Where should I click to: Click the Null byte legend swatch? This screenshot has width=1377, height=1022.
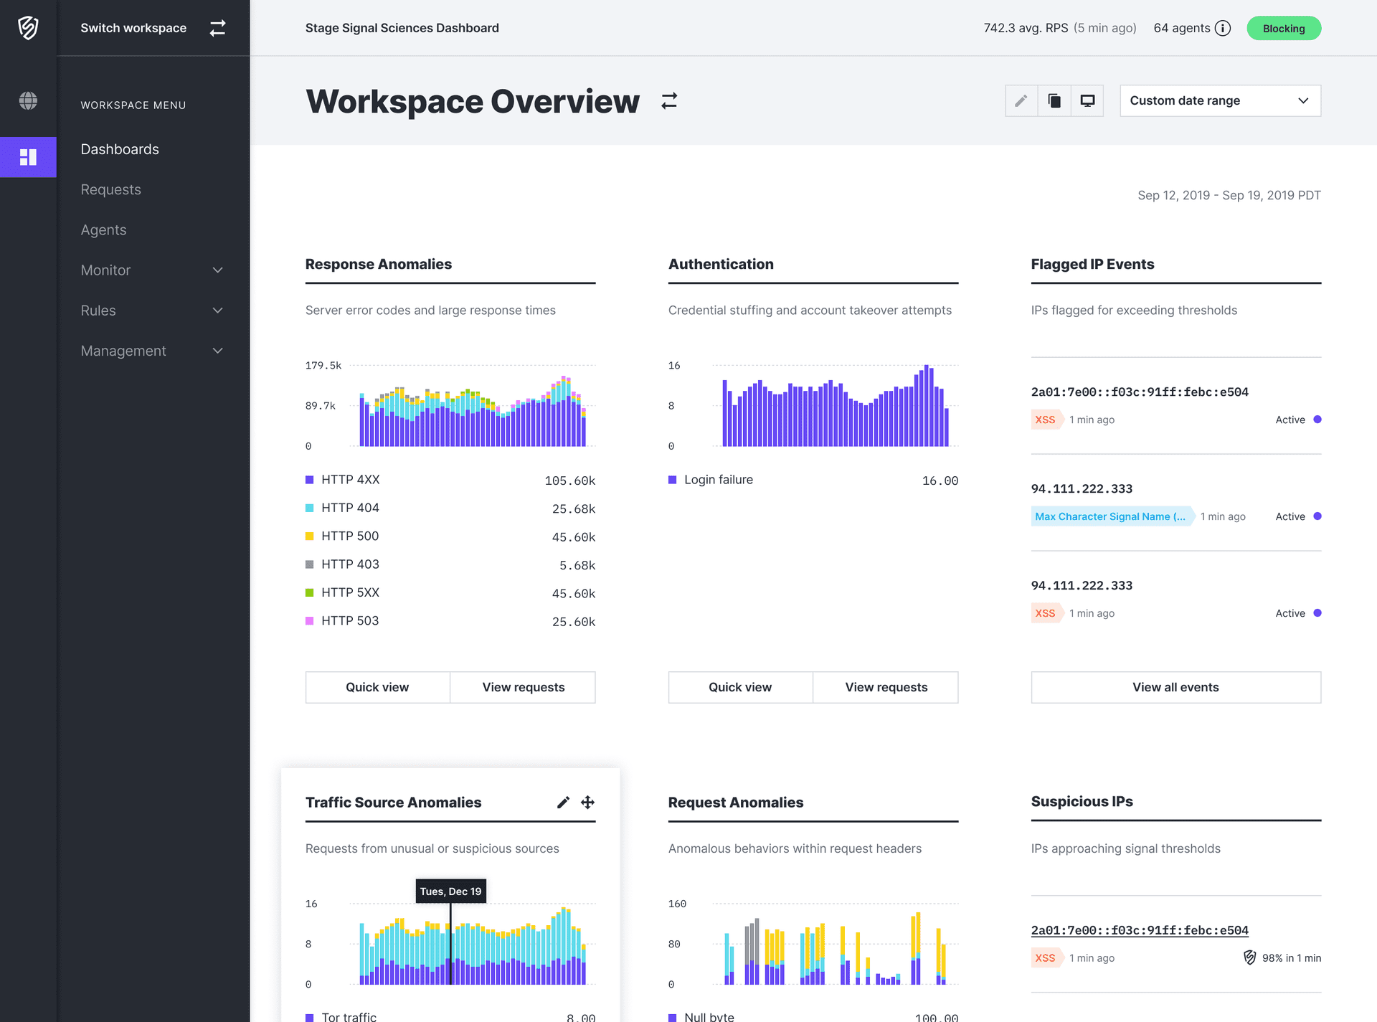tap(673, 1017)
